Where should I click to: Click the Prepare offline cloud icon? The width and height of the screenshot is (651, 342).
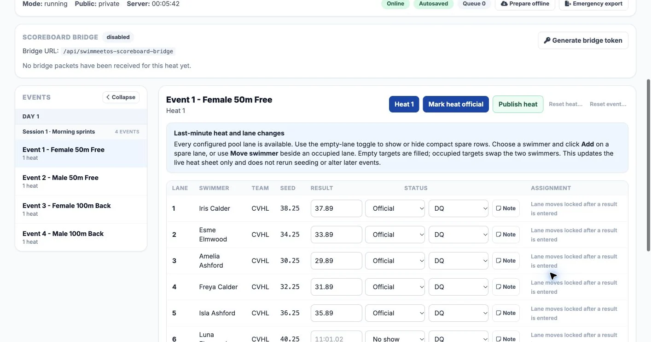504,4
